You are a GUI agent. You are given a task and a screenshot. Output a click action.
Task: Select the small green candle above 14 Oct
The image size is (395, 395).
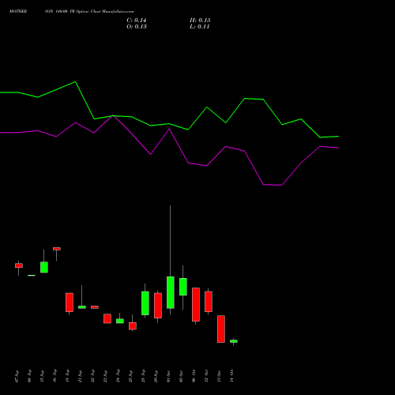[x=234, y=341]
